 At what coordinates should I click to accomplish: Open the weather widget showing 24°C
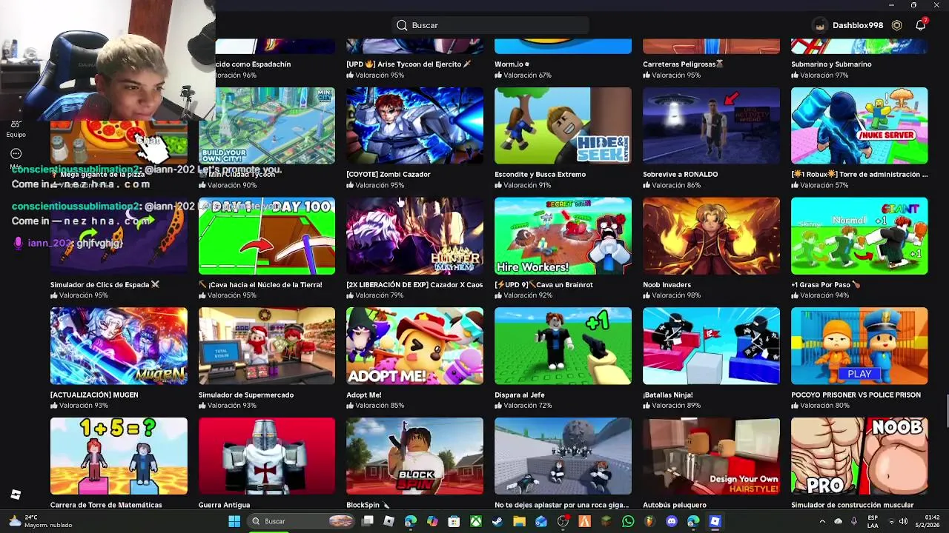click(x=41, y=521)
